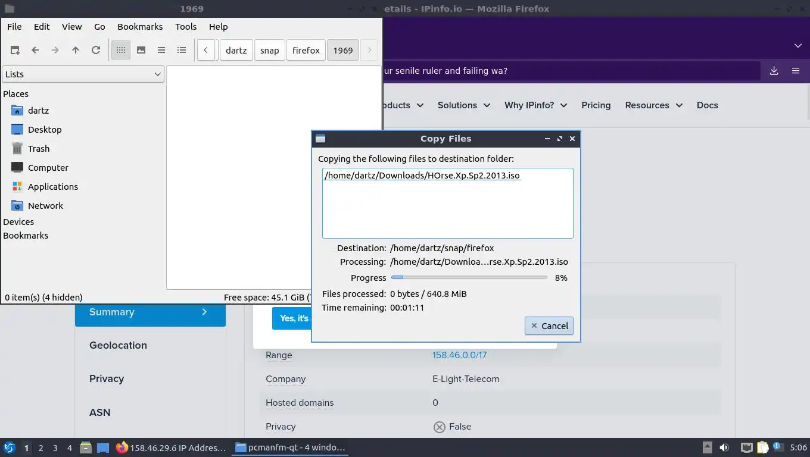Open the Help menu
The width and height of the screenshot is (810, 457).
[218, 27]
